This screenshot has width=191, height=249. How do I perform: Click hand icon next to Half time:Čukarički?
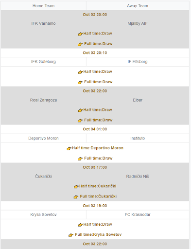click(76, 186)
